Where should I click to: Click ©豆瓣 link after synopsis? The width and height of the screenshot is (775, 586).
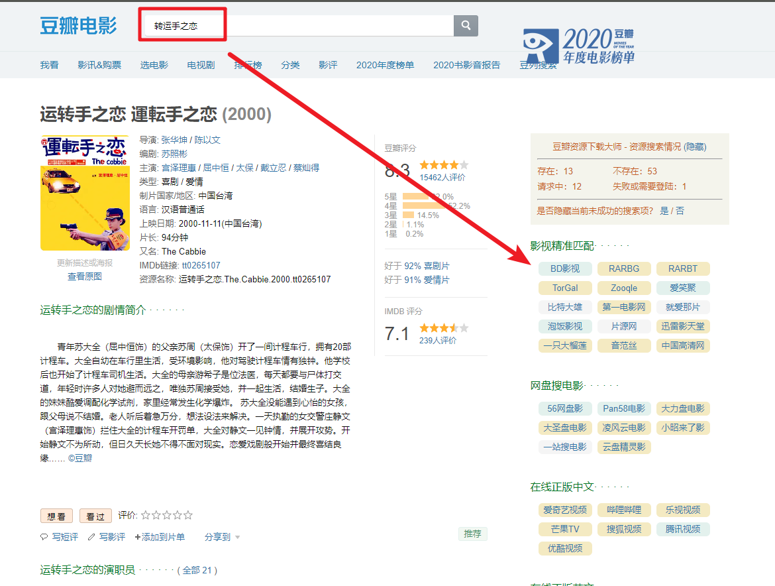tap(80, 458)
